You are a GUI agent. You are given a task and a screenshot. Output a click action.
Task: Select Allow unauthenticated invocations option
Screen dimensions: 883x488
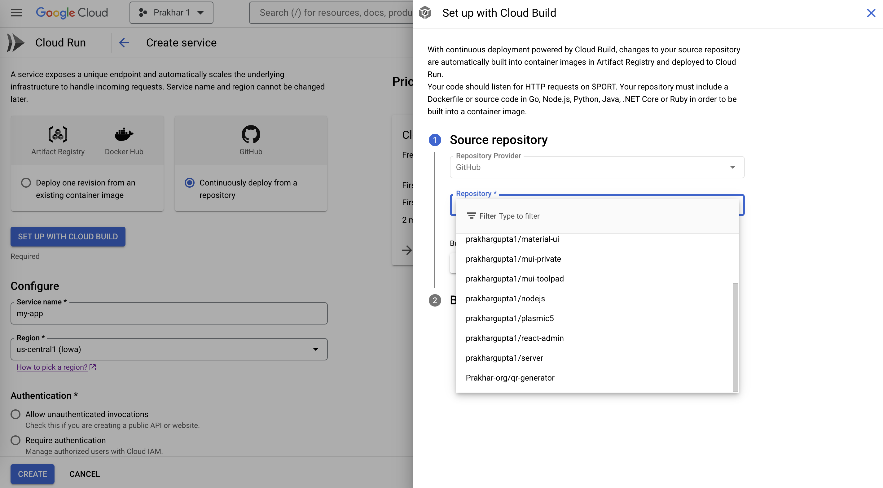15,414
